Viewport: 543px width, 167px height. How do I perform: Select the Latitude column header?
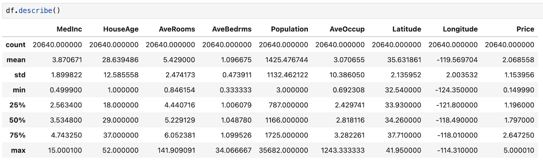point(407,29)
